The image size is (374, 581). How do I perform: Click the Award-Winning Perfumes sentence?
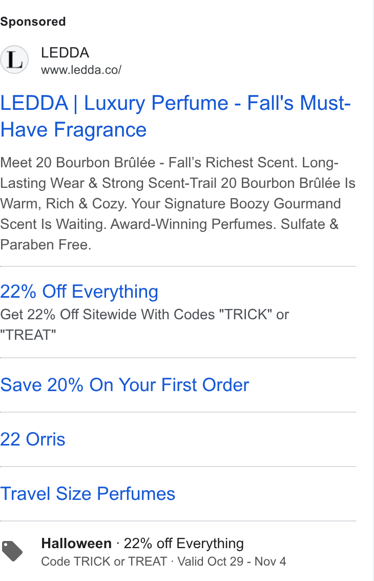coord(194,224)
